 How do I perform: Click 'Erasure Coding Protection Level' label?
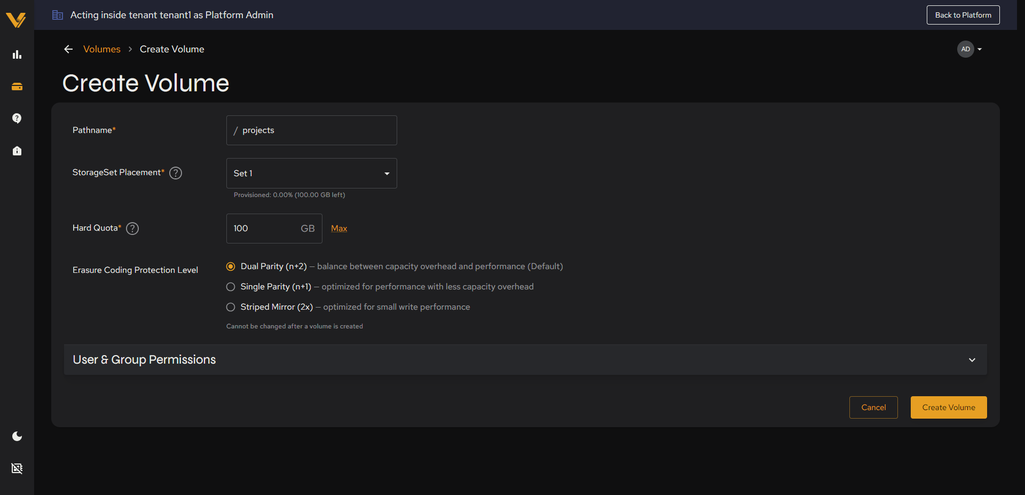(135, 270)
